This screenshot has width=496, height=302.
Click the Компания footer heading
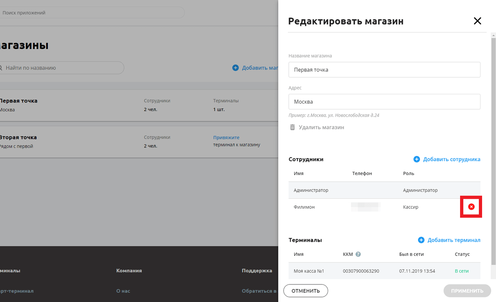129,271
